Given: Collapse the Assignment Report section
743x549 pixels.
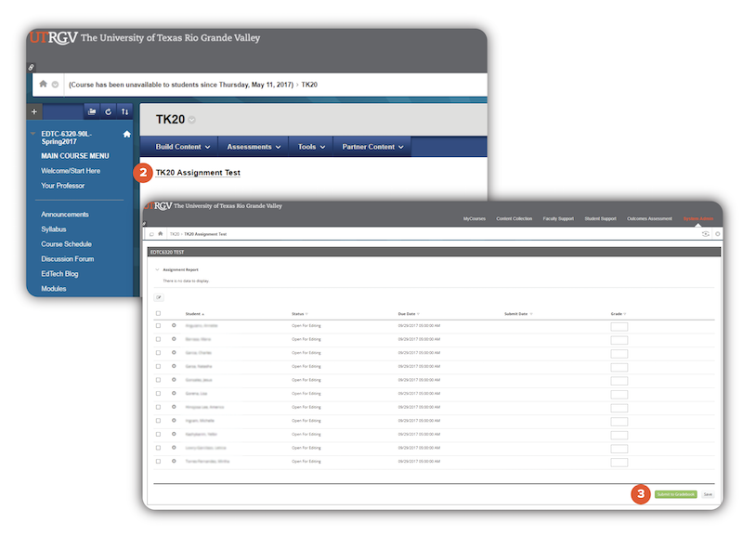Looking at the screenshot, I should point(157,269).
